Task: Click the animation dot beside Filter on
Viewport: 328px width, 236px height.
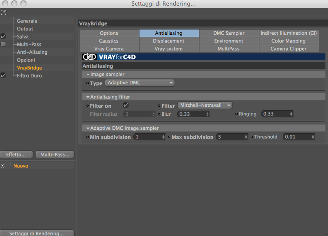Action: pyautogui.click(x=88, y=106)
